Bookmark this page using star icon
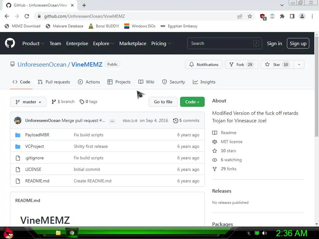Image resolution: width=319 pixels, height=239 pixels. 250,16
